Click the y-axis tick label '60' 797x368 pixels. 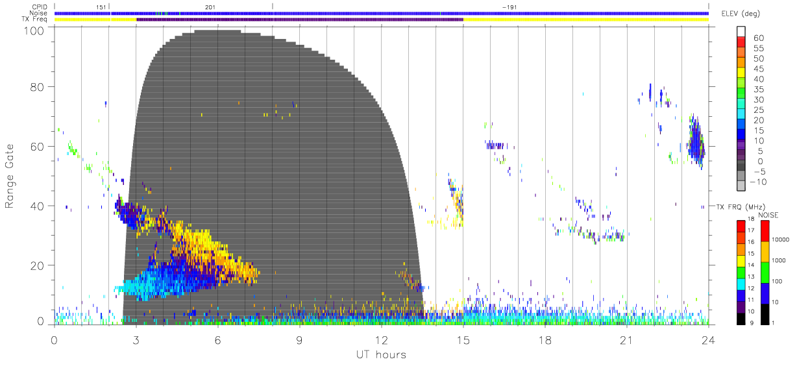37,147
